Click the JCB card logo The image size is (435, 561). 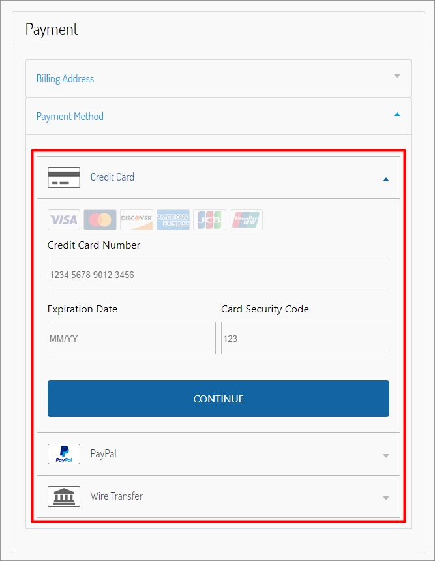click(x=209, y=220)
